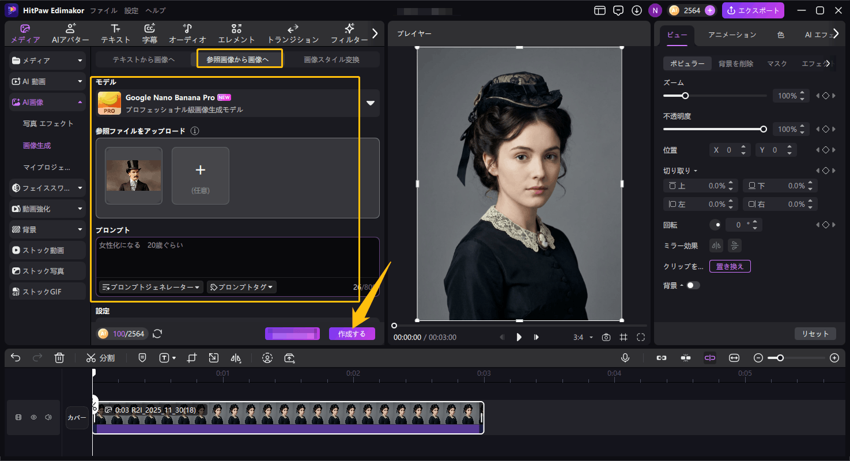Click the undo arrow icon

(15, 357)
